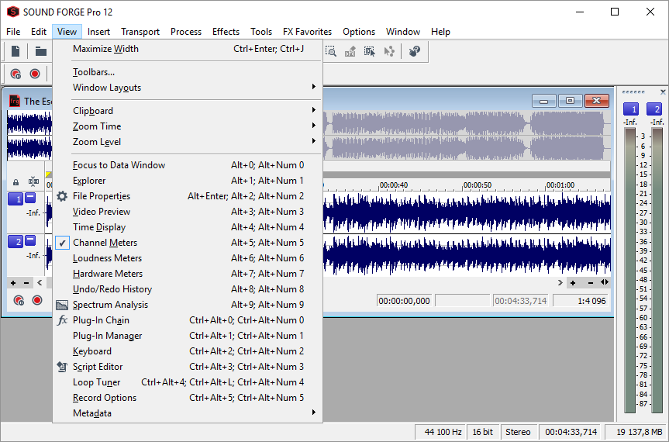
Task: Click the edit tool cursor icon beside lock
Action: (x=33, y=181)
